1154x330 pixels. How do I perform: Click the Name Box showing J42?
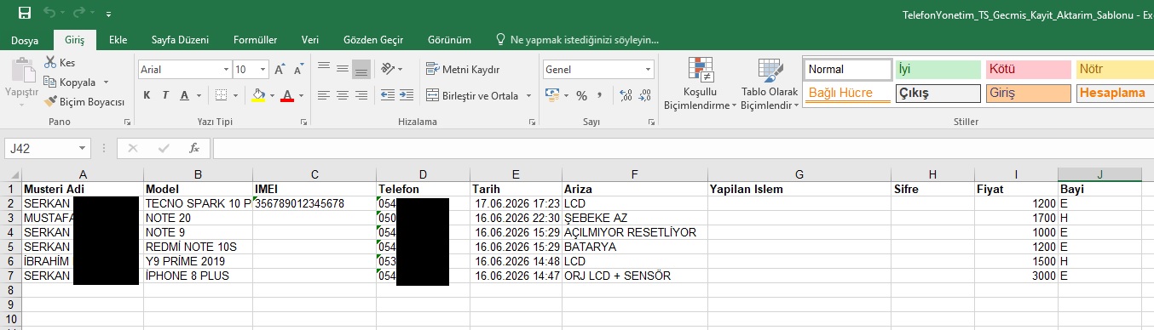(47, 148)
